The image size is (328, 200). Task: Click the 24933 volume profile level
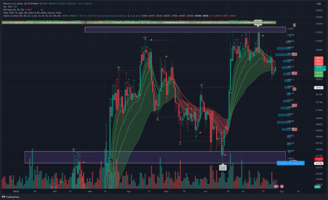(x=290, y=158)
